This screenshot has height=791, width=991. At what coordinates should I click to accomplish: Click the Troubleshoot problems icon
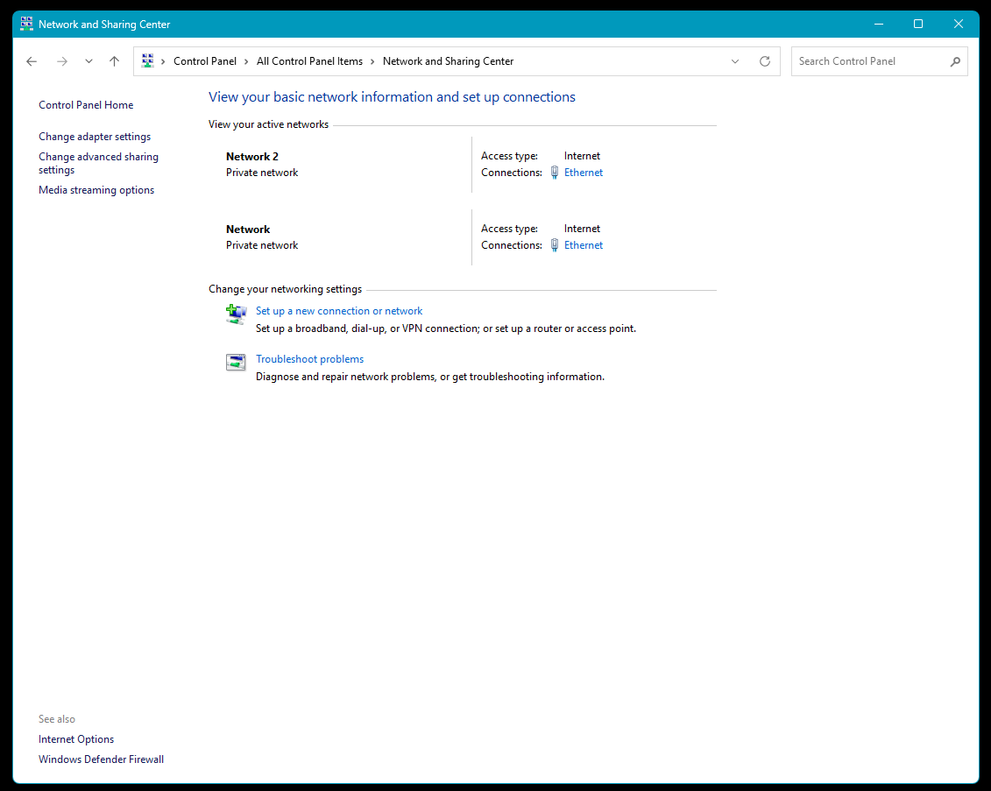[x=236, y=363]
